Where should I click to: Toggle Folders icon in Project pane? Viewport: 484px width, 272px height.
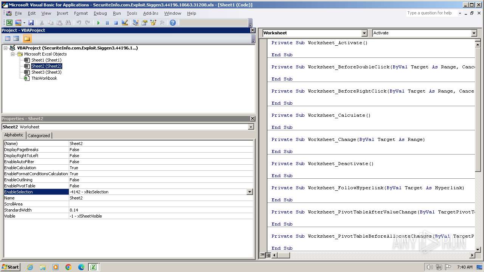[26, 39]
